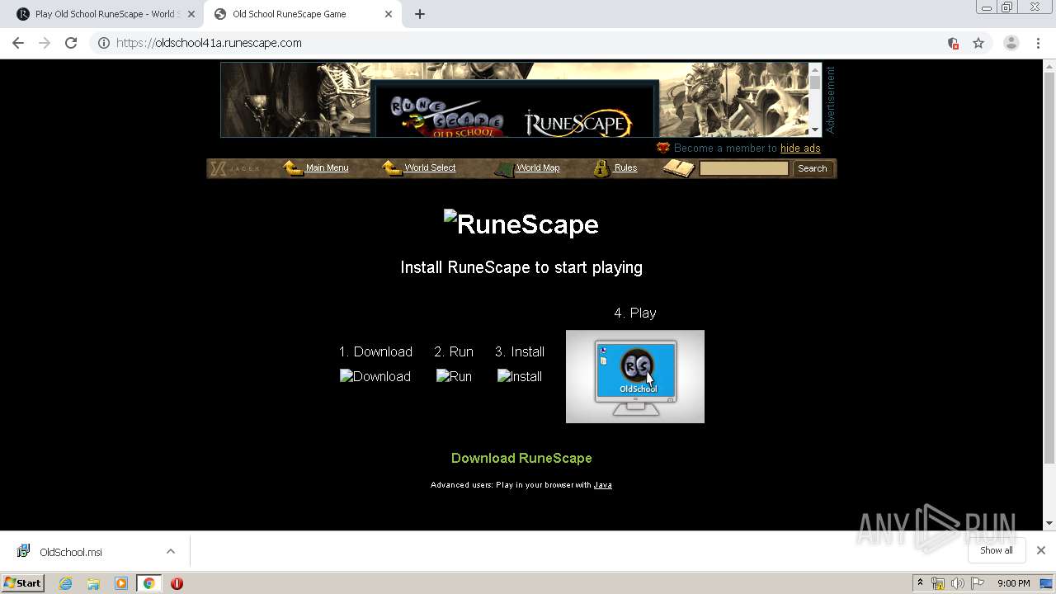Click the Action Center flag icon
This screenshot has height=594, width=1056.
pyautogui.click(x=978, y=583)
